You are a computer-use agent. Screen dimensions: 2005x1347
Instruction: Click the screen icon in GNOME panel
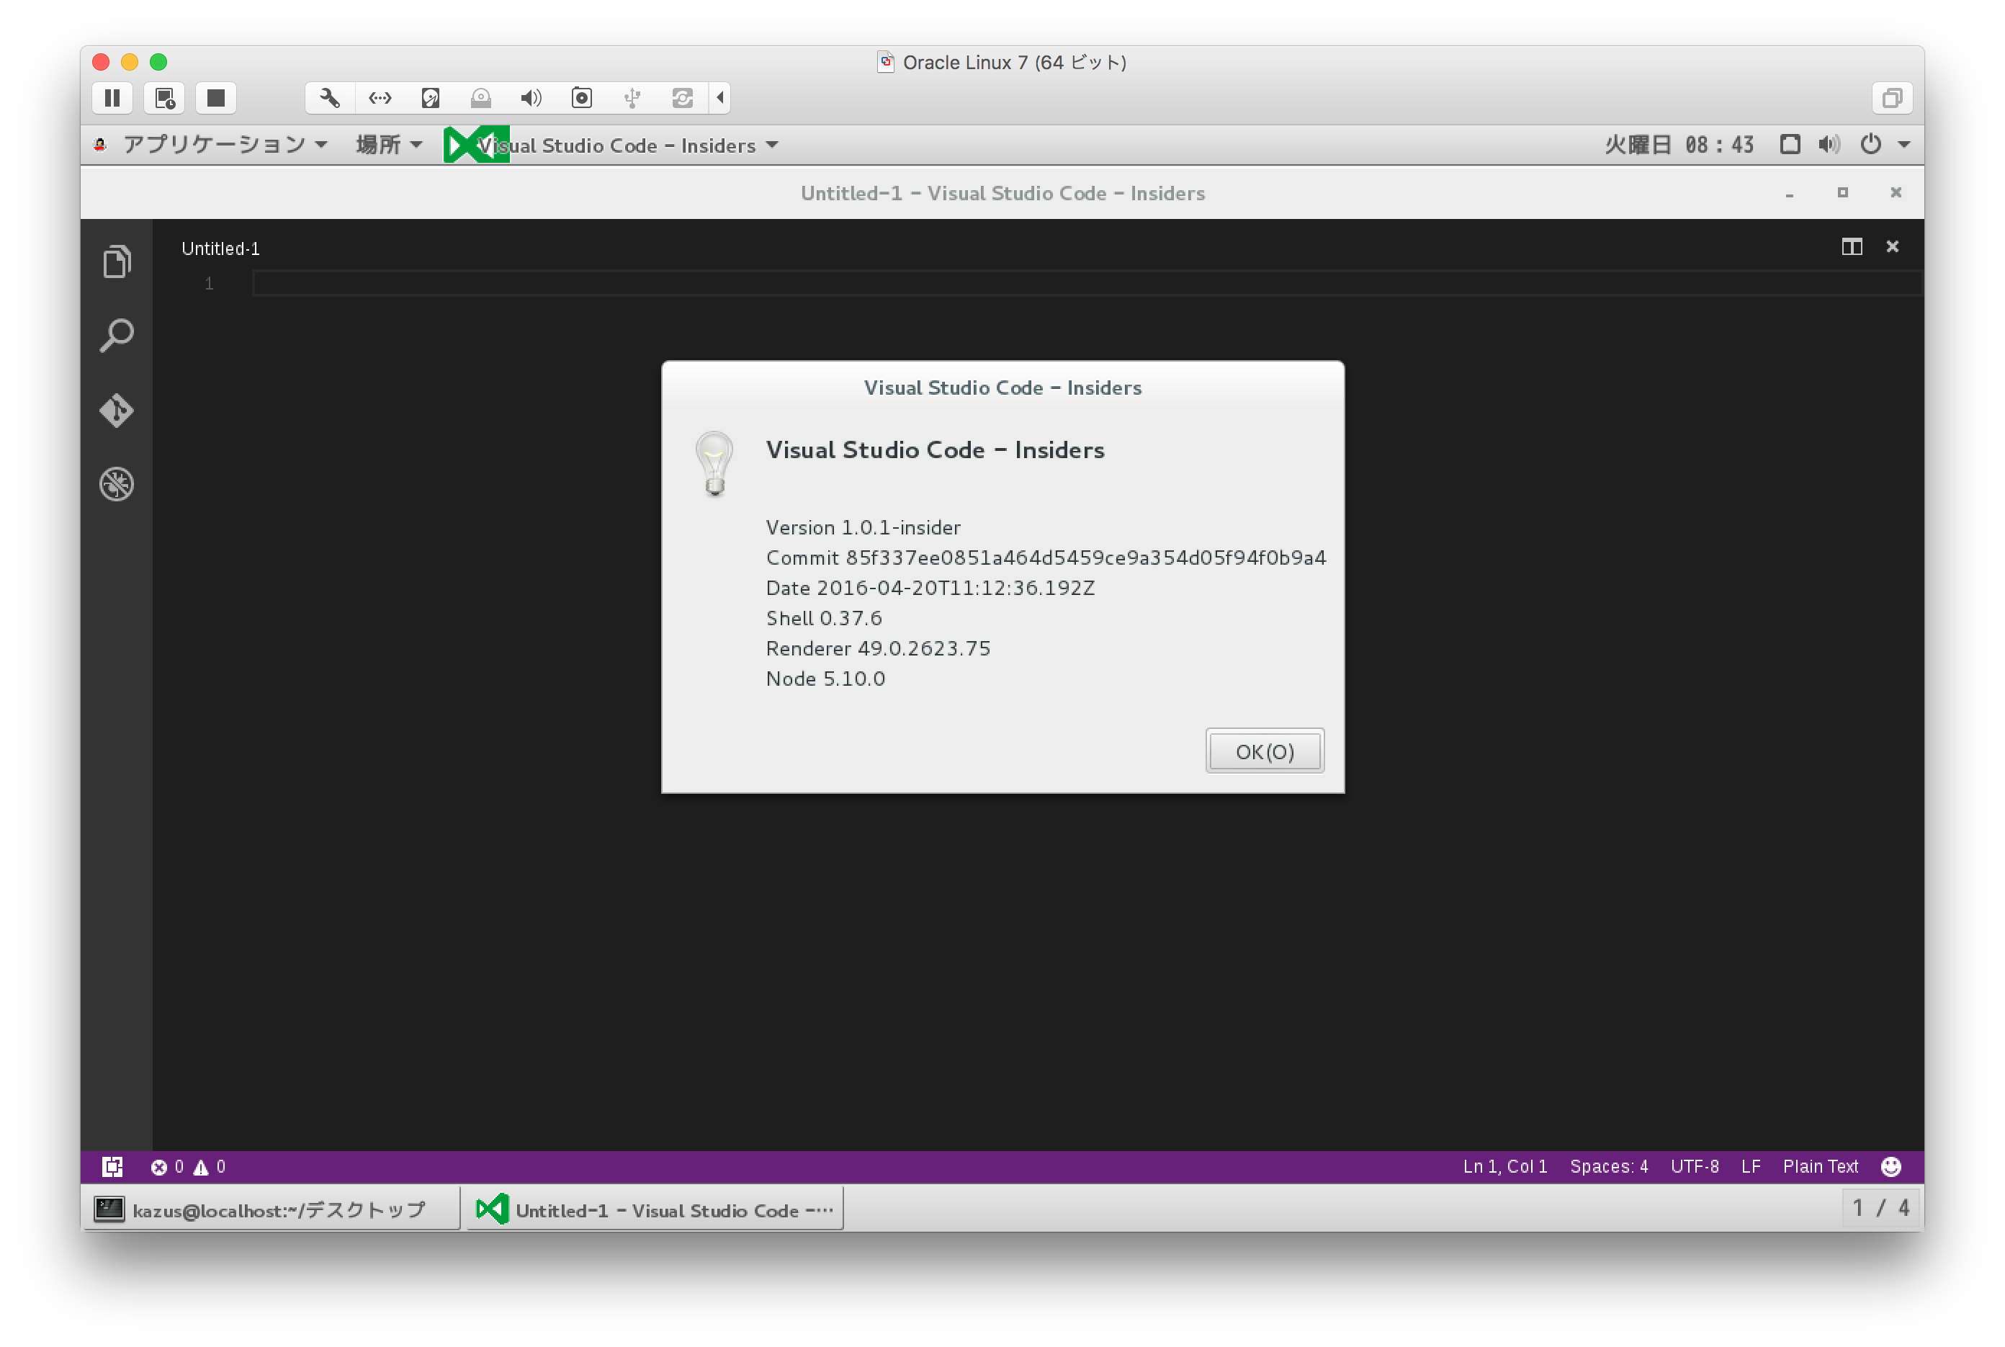[x=1790, y=144]
